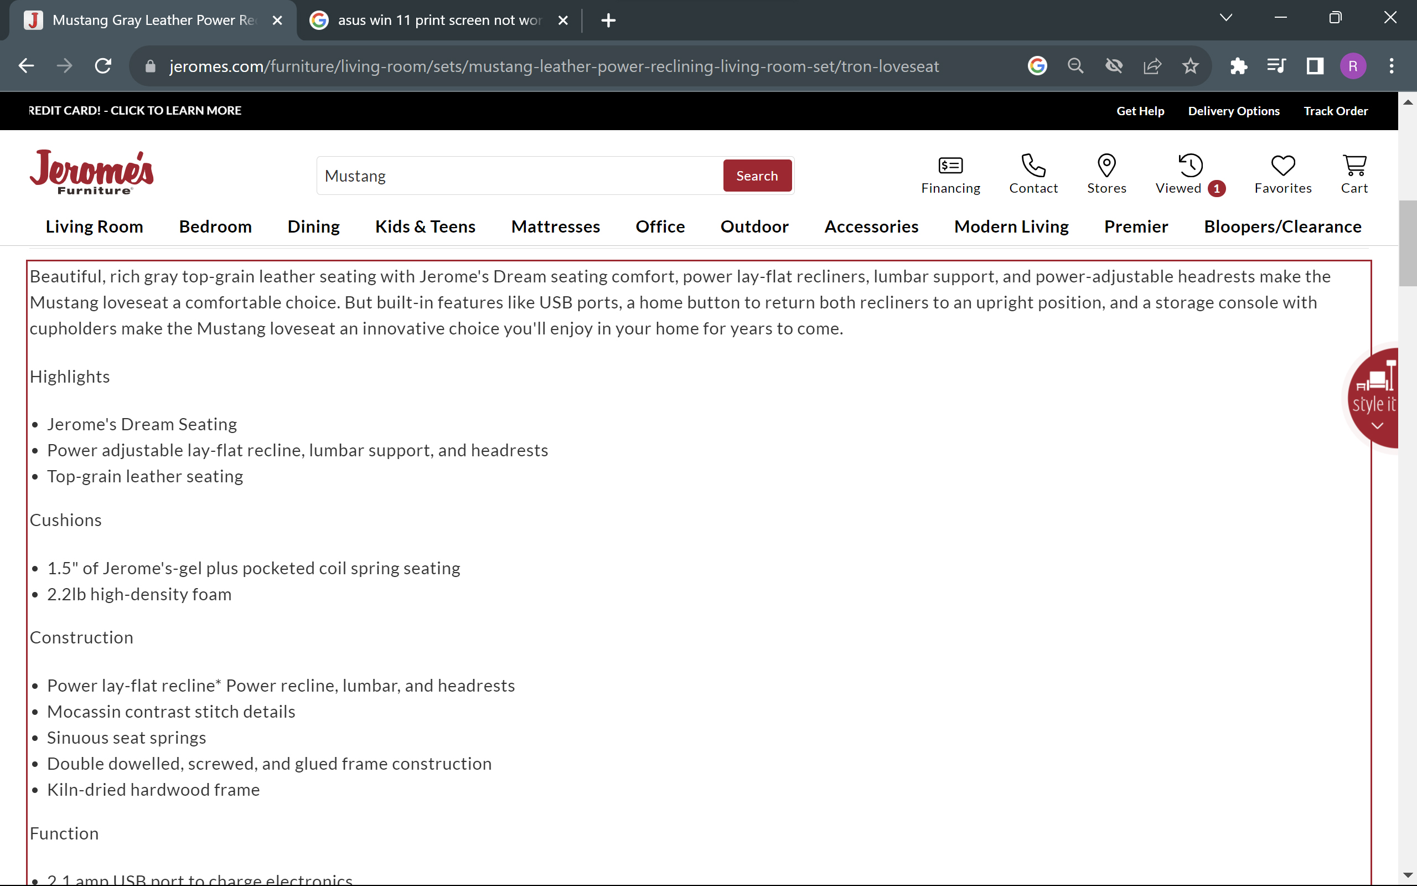1417x886 pixels.
Task: Open the Premier menu
Action: click(x=1136, y=227)
